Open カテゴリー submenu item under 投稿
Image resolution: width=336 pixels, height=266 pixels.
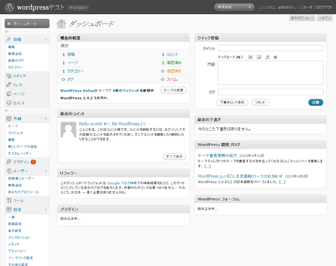pyautogui.click(x=15, y=67)
